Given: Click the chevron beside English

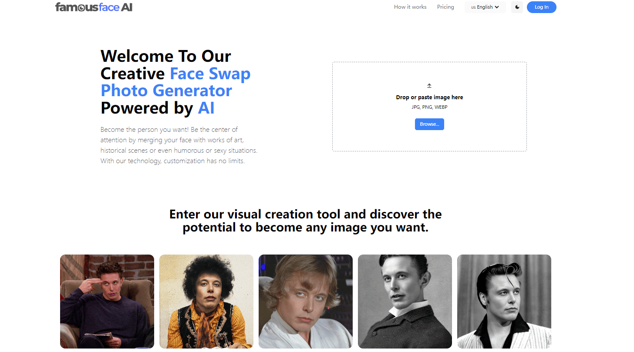Looking at the screenshot, I should (x=497, y=7).
